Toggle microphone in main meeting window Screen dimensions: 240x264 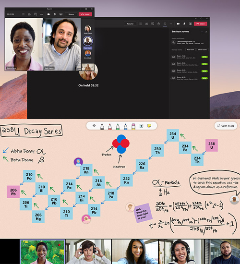coord(184,24)
